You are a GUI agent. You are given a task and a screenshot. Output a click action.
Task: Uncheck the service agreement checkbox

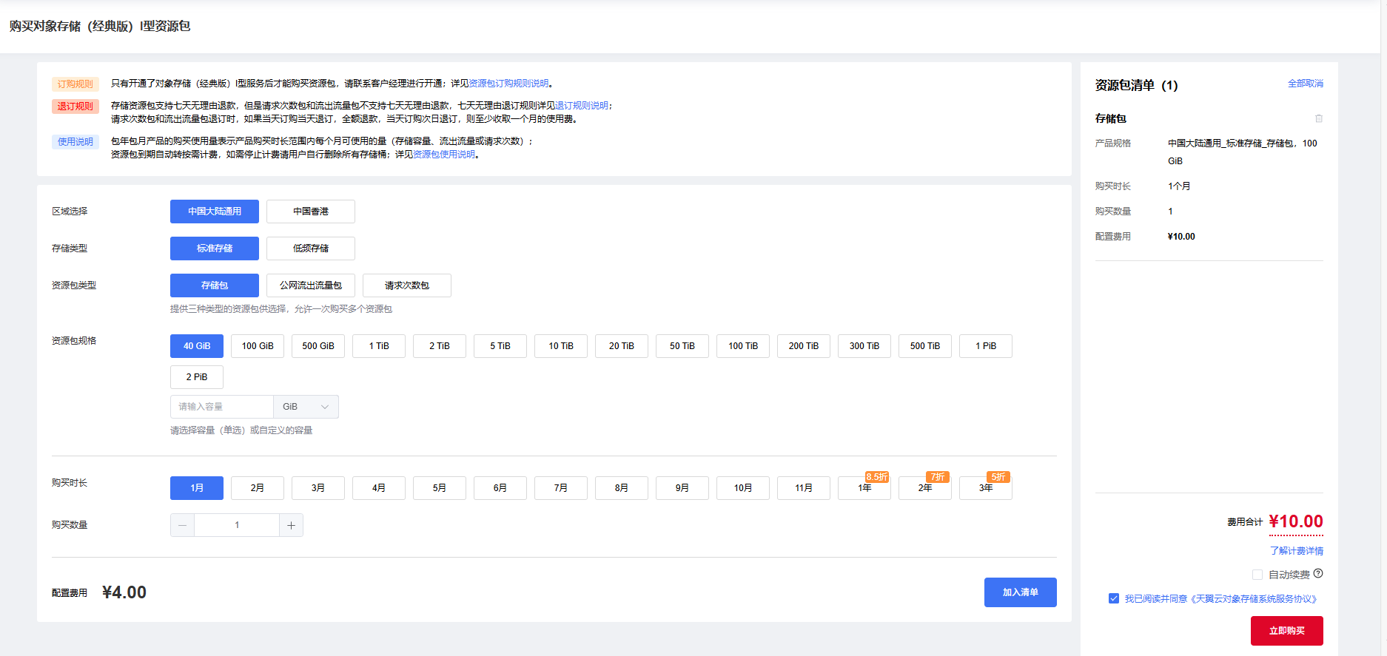tap(1114, 598)
